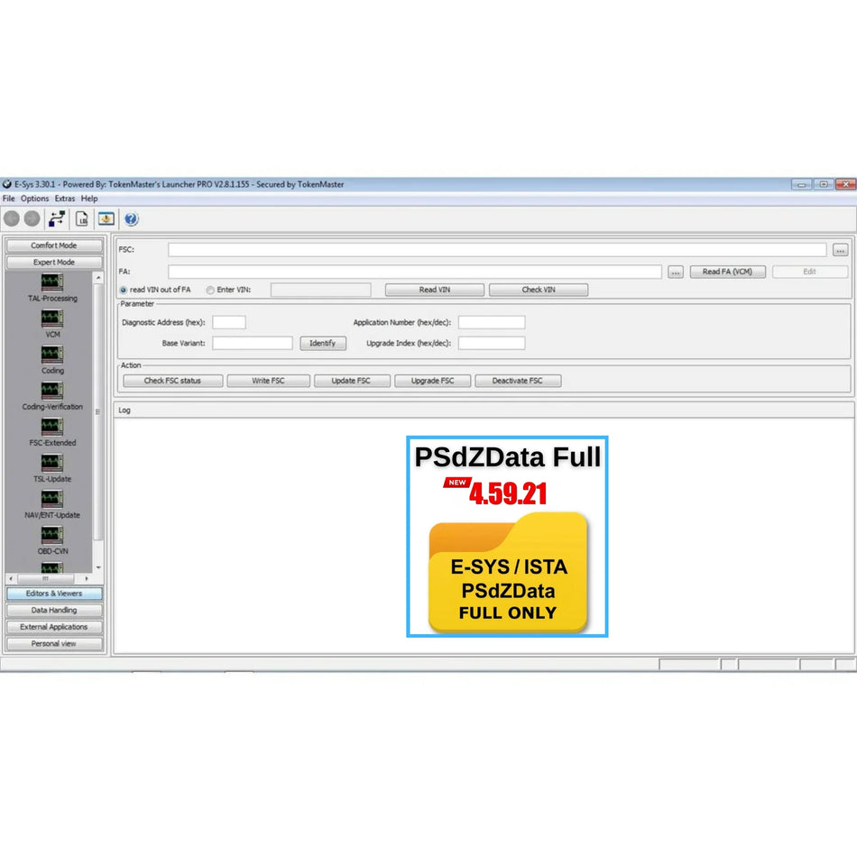Viewport: 857px width, 857px height.
Task: Click into the FSC path field
Action: (x=497, y=250)
